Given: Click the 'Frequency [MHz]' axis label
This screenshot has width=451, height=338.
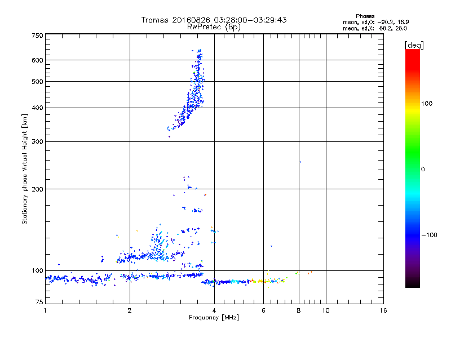Looking at the screenshot, I should [214, 318].
